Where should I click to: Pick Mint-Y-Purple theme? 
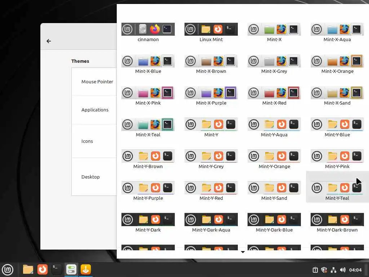(x=148, y=191)
